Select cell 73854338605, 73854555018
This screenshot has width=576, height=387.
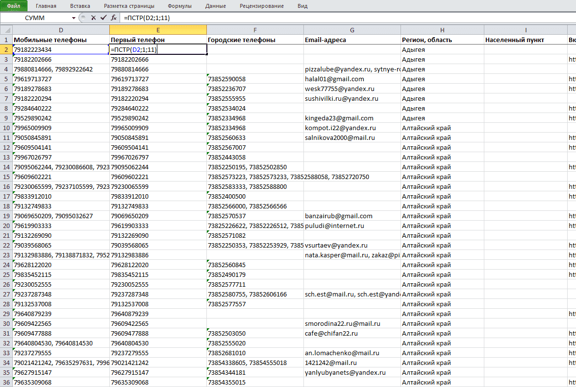(x=255, y=363)
